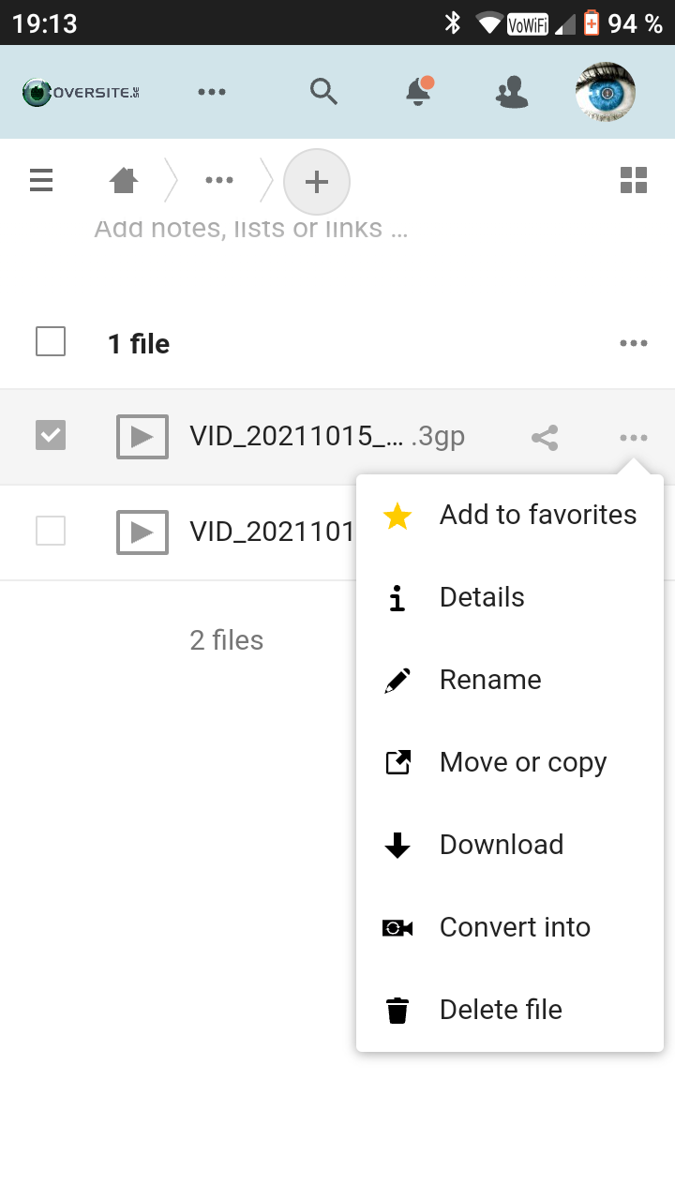
Task: Click the Oversite logo
Action: [x=82, y=92]
